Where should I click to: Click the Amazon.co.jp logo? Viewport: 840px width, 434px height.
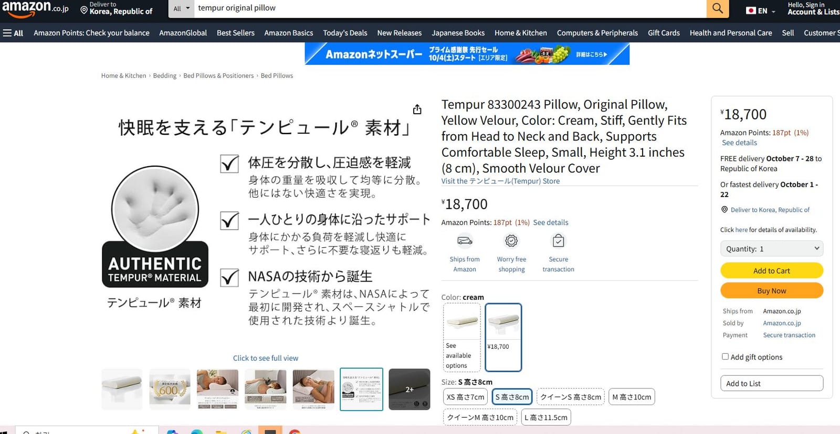pos(35,9)
